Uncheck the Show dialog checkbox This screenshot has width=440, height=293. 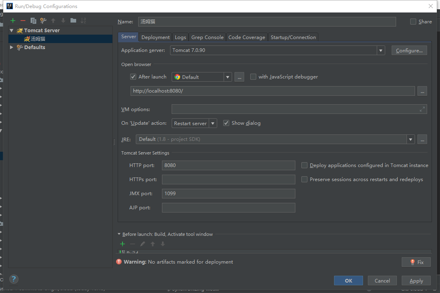click(226, 123)
